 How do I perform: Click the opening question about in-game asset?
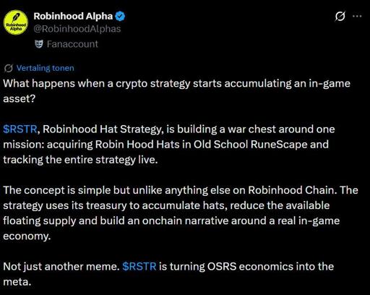[176, 91]
